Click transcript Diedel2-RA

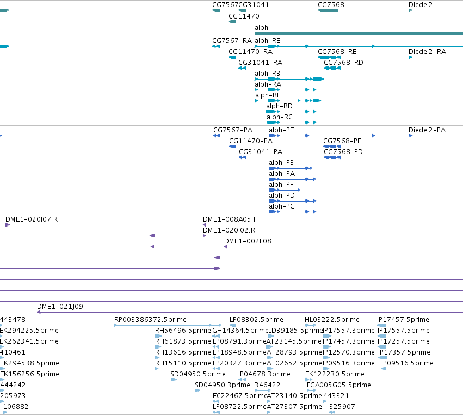410,57
